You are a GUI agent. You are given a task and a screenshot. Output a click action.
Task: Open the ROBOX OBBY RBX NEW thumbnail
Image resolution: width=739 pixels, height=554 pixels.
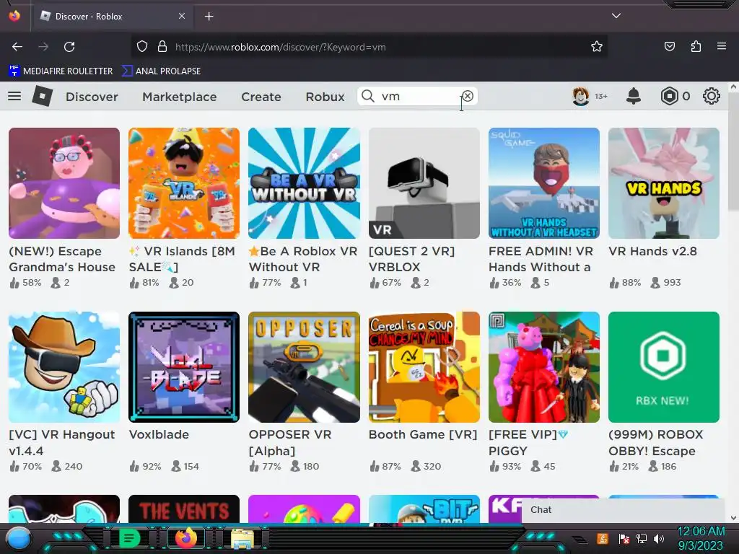tap(664, 367)
